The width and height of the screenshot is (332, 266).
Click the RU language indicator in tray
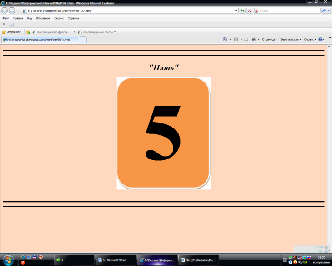[285, 260]
